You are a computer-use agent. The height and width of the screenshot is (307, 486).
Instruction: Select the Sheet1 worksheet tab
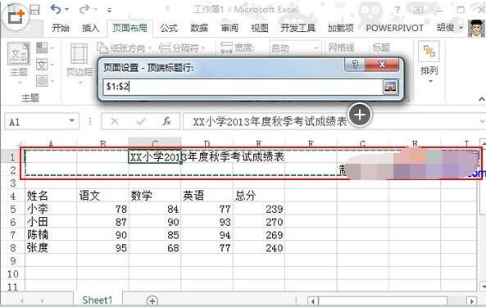(x=98, y=300)
